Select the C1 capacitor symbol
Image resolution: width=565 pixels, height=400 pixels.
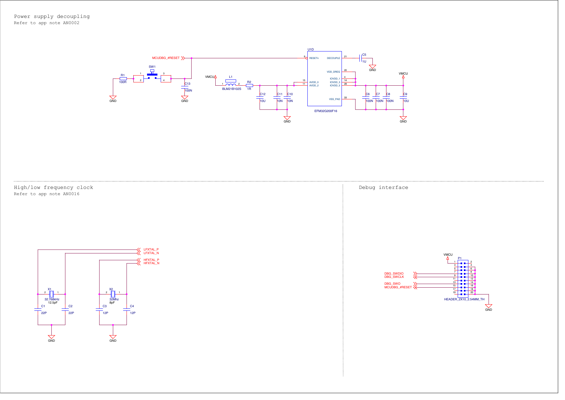click(x=38, y=309)
